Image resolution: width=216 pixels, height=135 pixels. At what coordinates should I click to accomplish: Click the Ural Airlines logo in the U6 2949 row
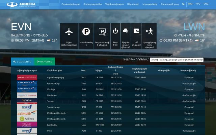(27, 78)
